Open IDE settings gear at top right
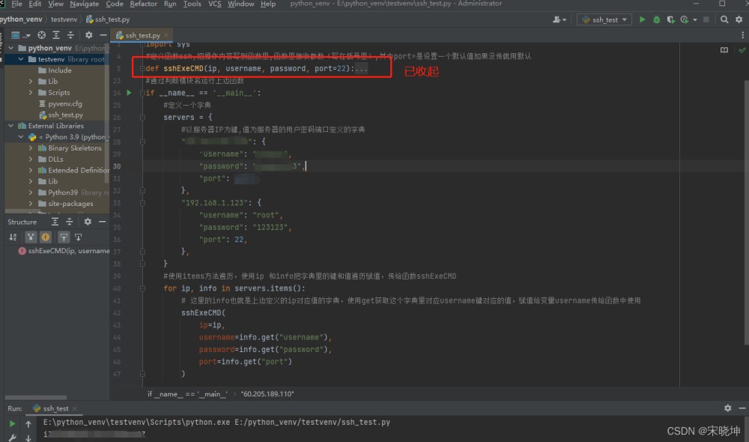Image resolution: width=749 pixels, height=442 pixels. click(739, 19)
